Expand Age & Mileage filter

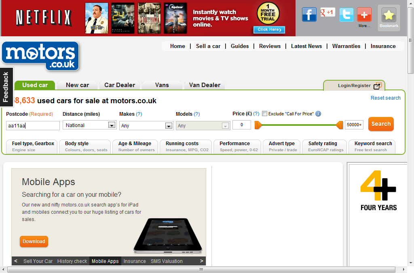135,146
